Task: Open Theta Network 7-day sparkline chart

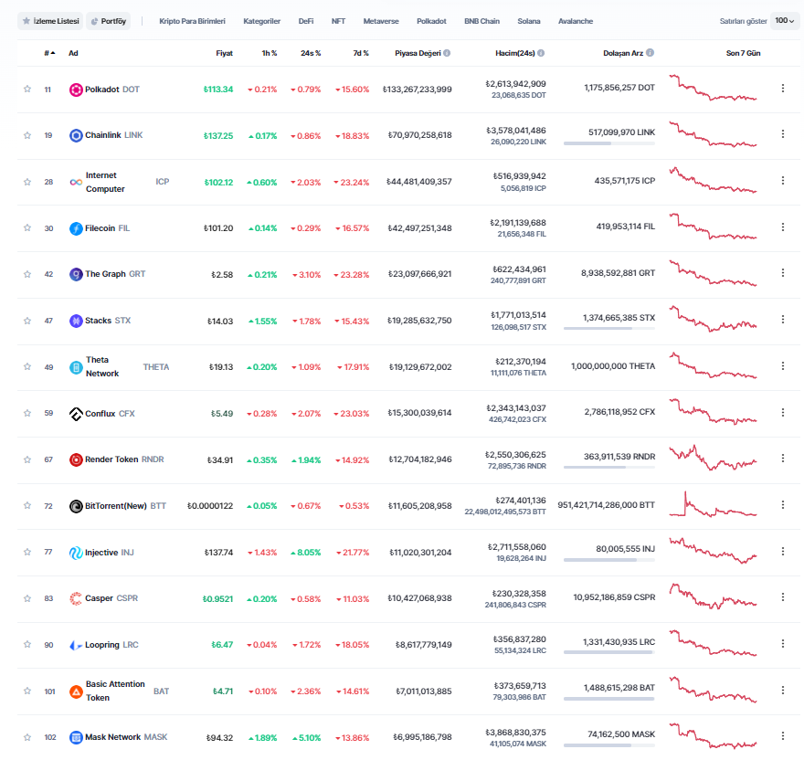Action: pos(713,365)
